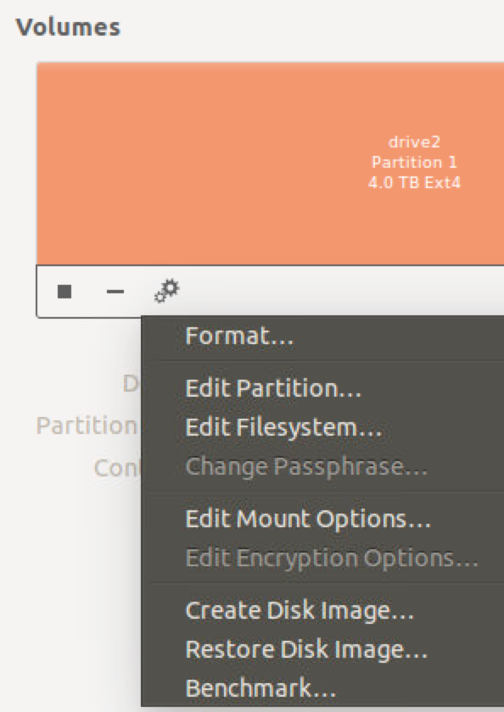This screenshot has height=712, width=504.
Task: Click the Partition 1 text in volume block
Action: tap(414, 162)
